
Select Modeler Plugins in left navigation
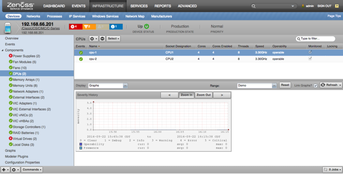[17, 156]
